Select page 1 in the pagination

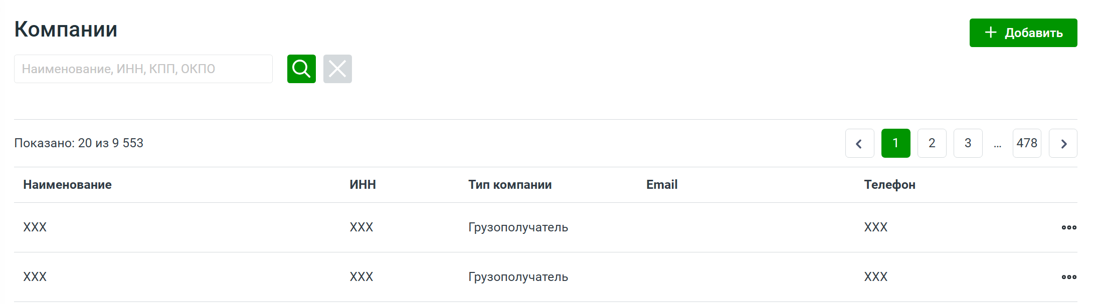click(x=895, y=143)
